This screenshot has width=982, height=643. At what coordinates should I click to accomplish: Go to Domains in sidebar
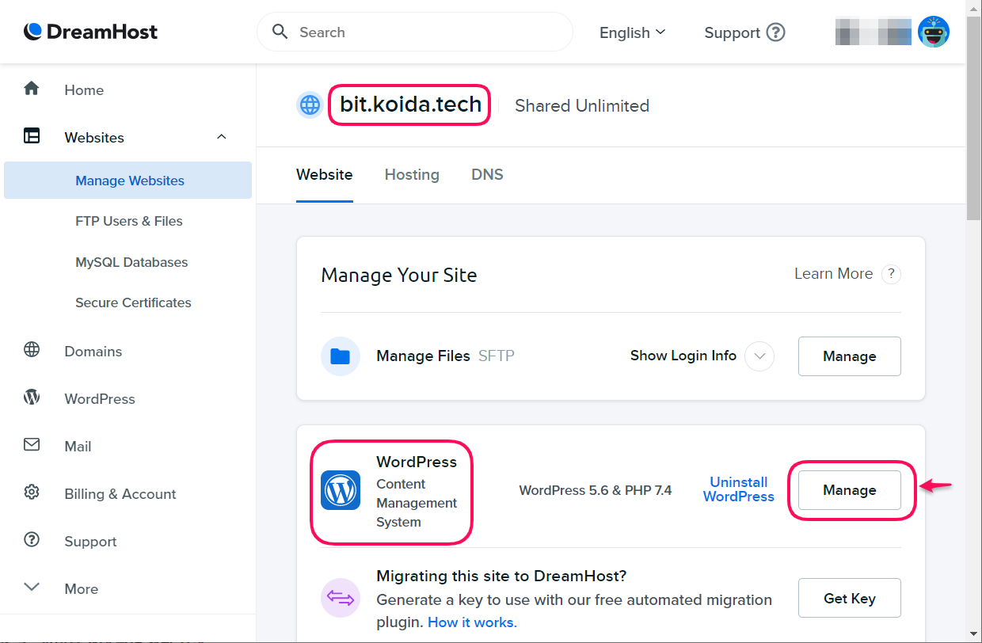[93, 352]
